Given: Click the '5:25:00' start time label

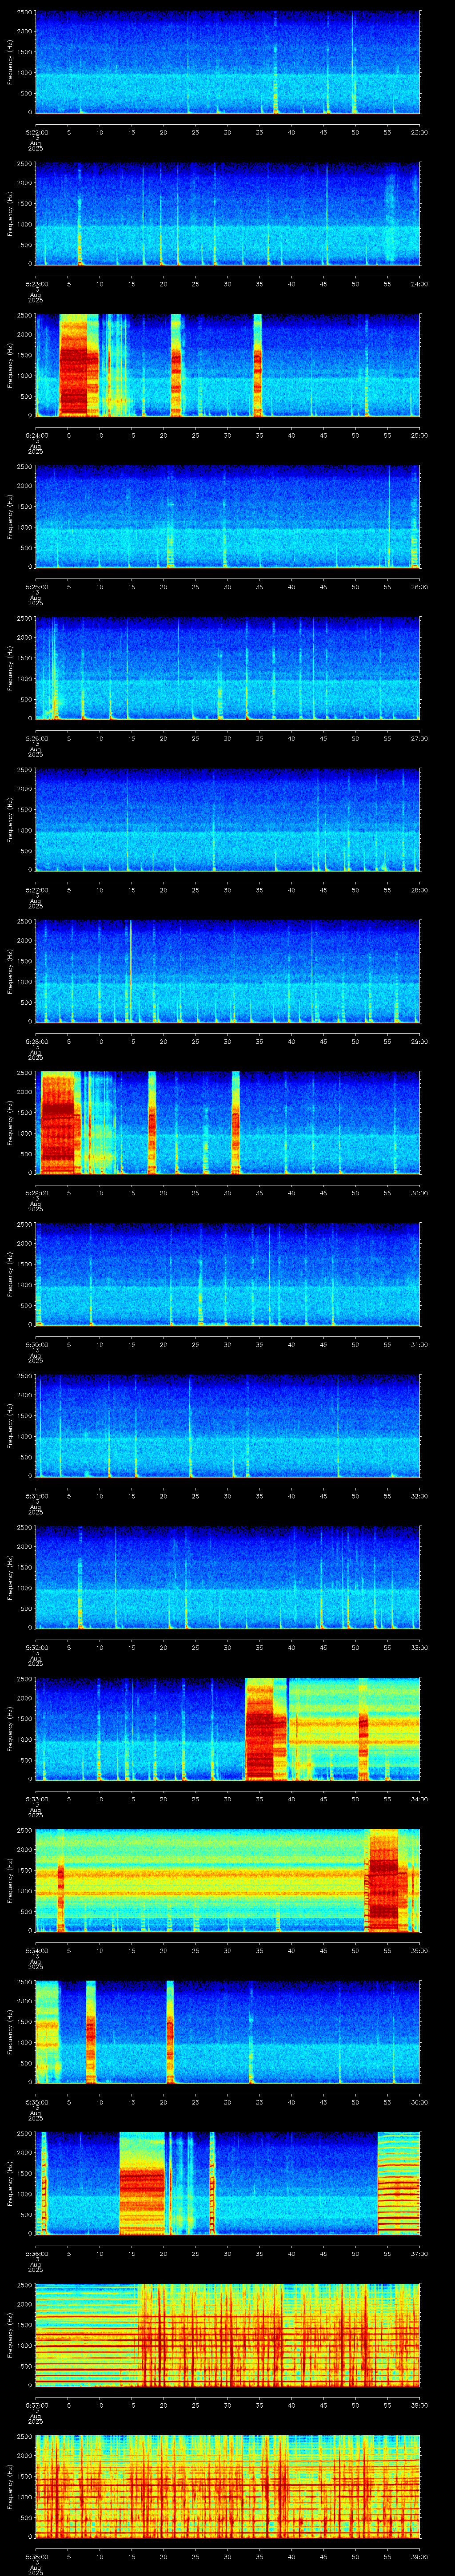Looking at the screenshot, I should [x=36, y=586].
